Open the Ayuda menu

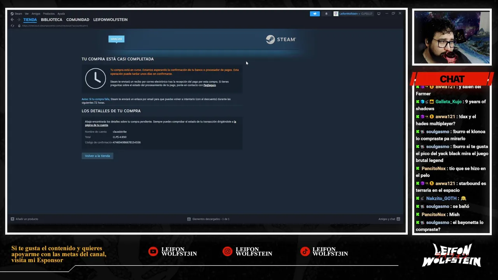click(x=61, y=14)
